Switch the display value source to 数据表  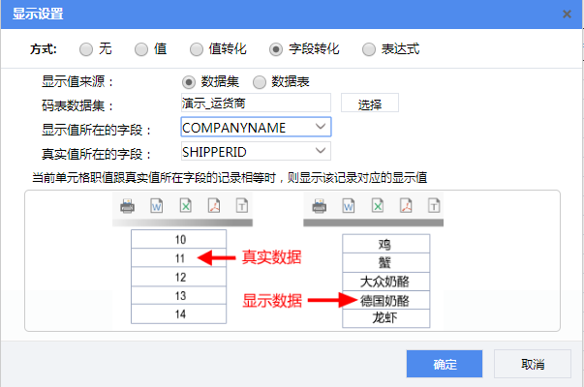pos(260,84)
